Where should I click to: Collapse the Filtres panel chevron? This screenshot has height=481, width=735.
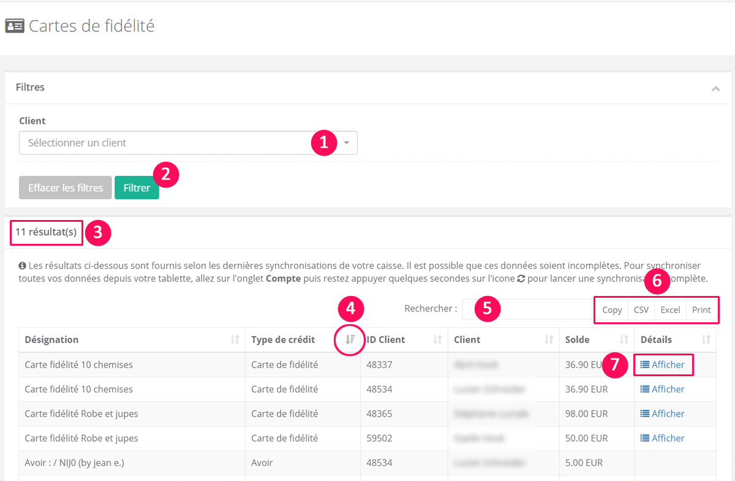click(x=715, y=88)
